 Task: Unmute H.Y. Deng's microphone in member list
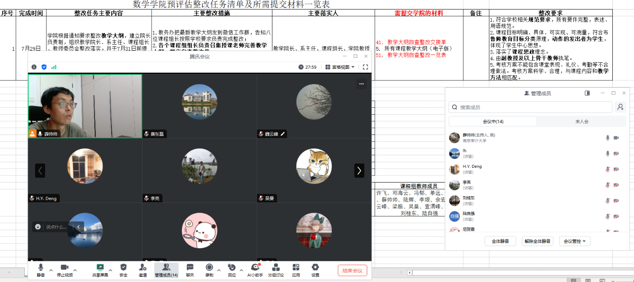[608, 169]
